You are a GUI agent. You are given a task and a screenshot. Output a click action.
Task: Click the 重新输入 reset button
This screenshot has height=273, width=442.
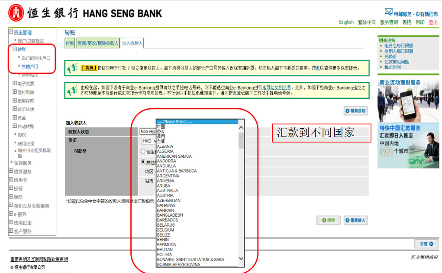coord(355,221)
